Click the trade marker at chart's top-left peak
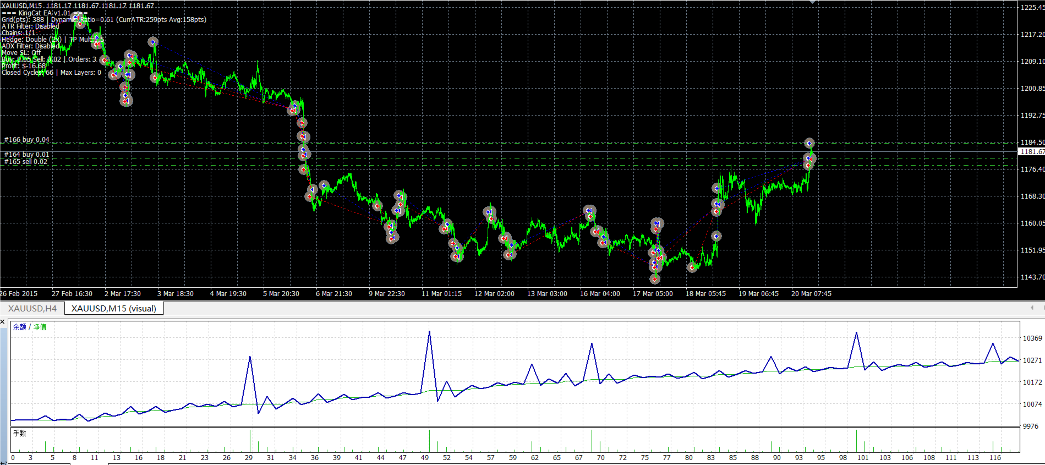This screenshot has height=465, width=1045. pos(76,18)
